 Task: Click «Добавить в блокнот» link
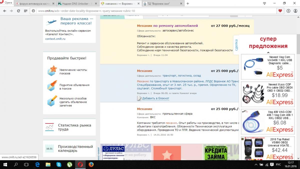tap(155, 98)
